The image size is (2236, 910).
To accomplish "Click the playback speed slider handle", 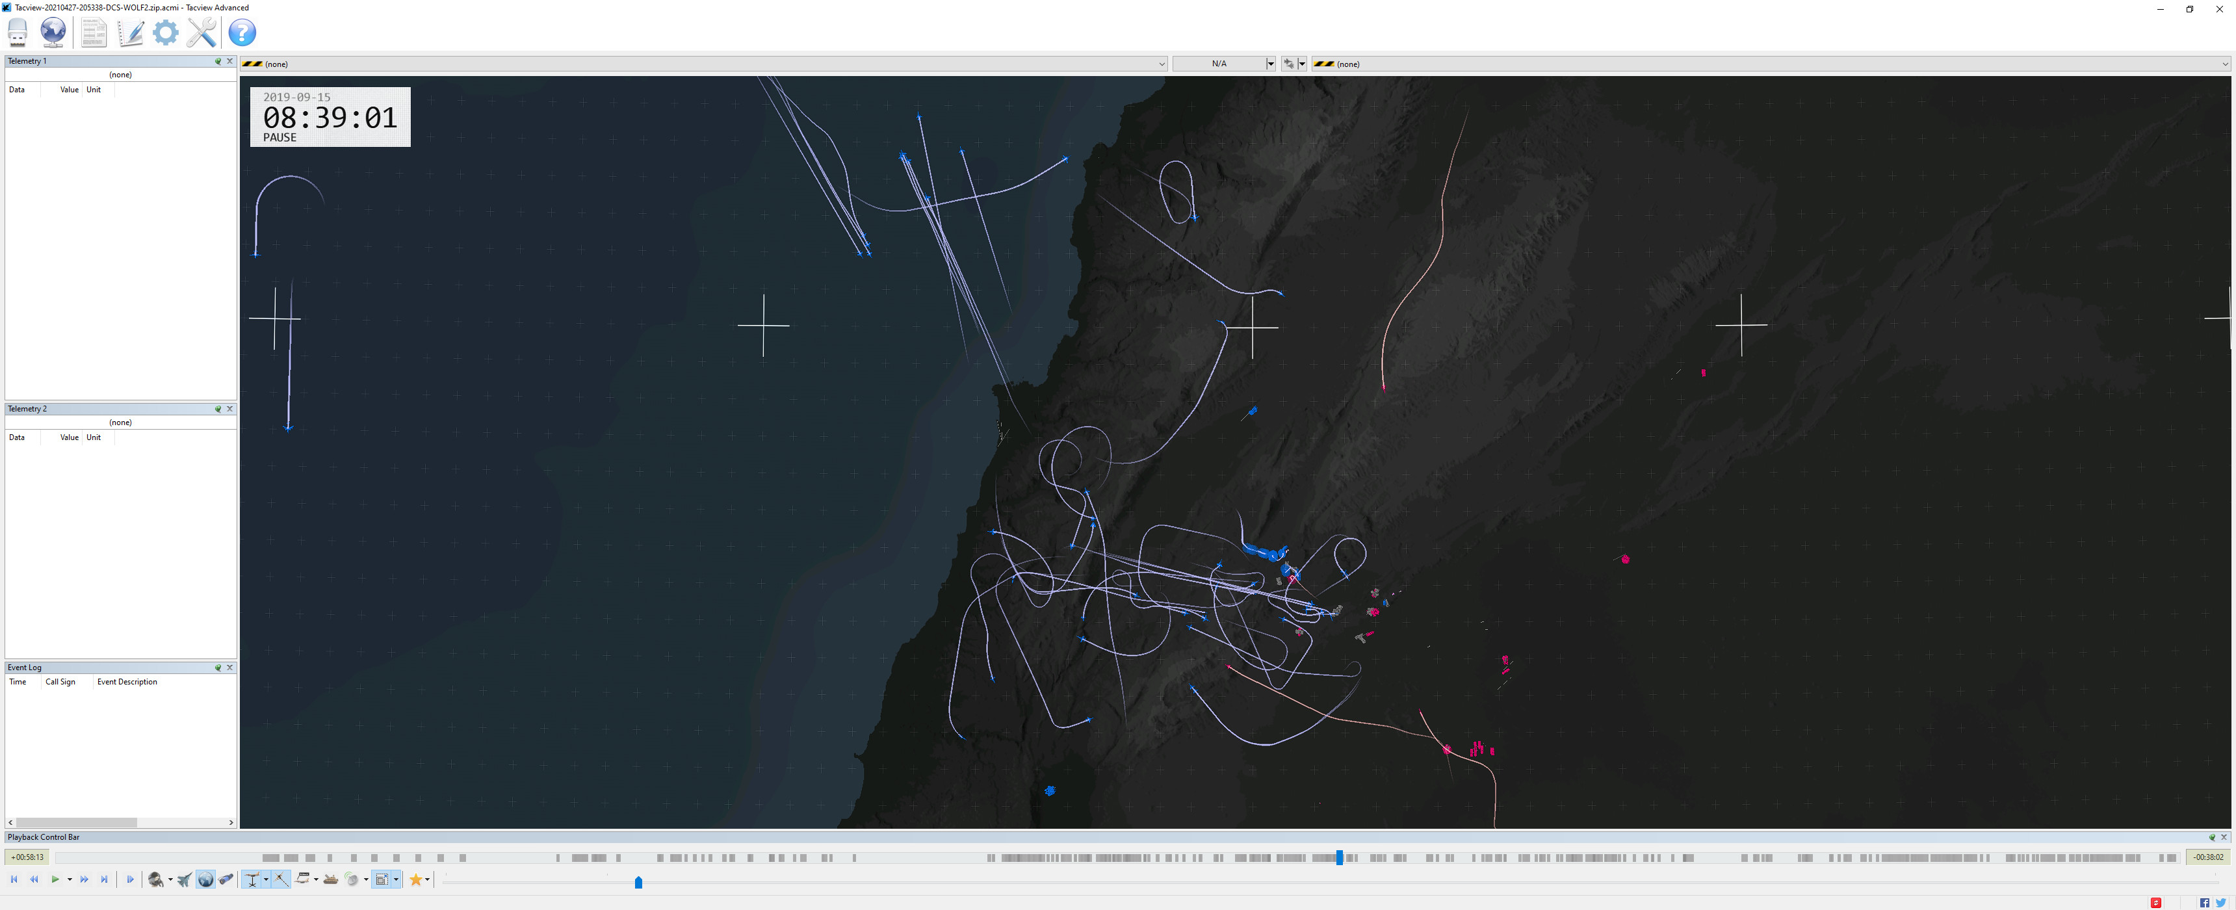I will point(638,882).
